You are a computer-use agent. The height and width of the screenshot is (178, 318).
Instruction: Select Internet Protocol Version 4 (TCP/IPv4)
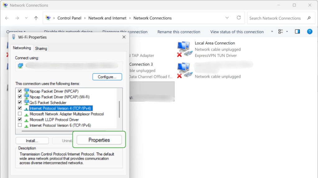coord(60,108)
